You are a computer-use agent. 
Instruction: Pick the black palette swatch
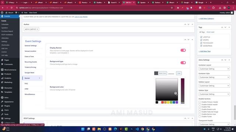[x=157, y=102]
